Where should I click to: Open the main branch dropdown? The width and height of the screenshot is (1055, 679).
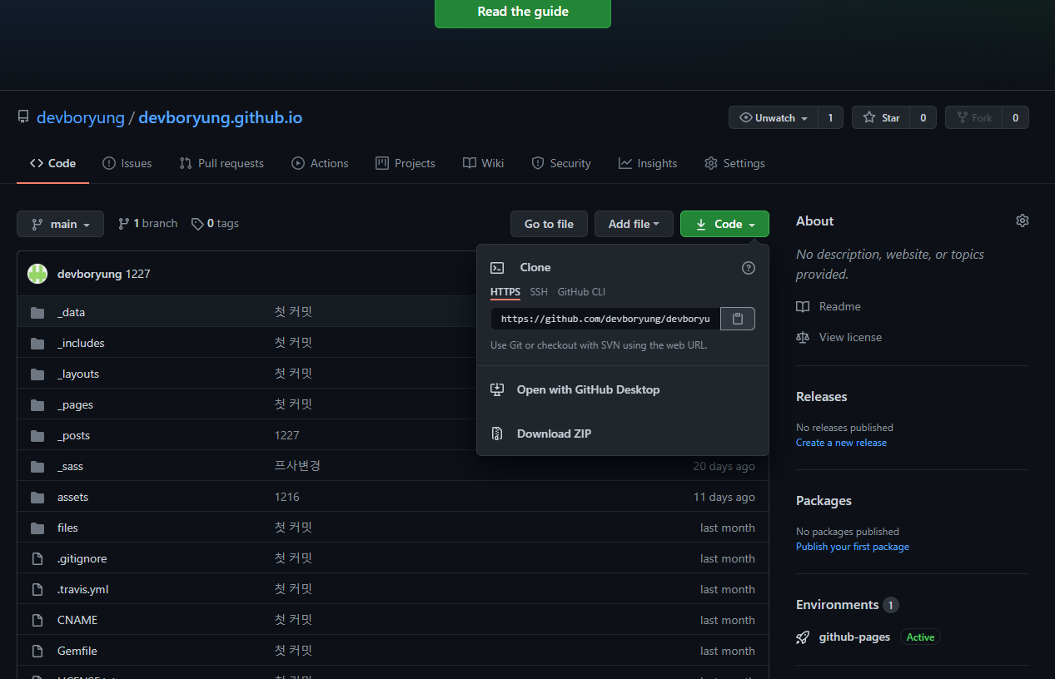60,224
